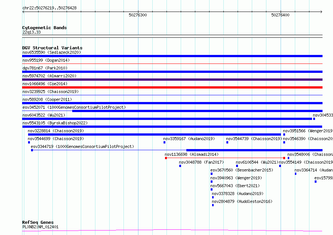Click the blue bar under nsv3228814
The width and height of the screenshot is (333, 235).
click(155, 134)
